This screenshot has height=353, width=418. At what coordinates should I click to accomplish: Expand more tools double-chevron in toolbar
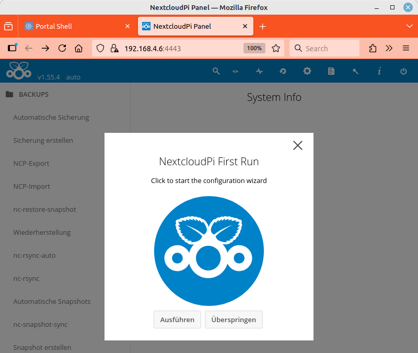tap(389, 48)
